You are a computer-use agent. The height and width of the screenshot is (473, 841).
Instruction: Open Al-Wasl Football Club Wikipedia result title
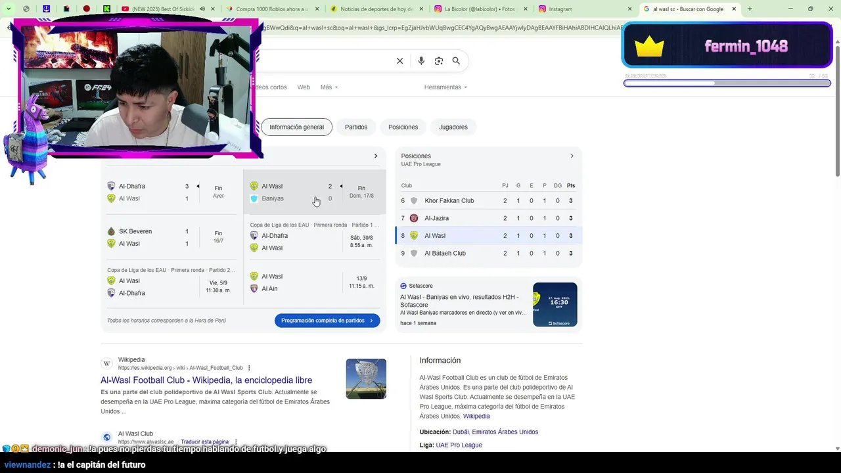point(206,380)
